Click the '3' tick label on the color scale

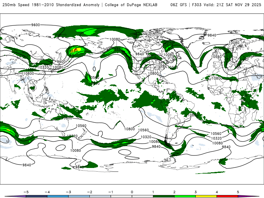(x=195, y=192)
